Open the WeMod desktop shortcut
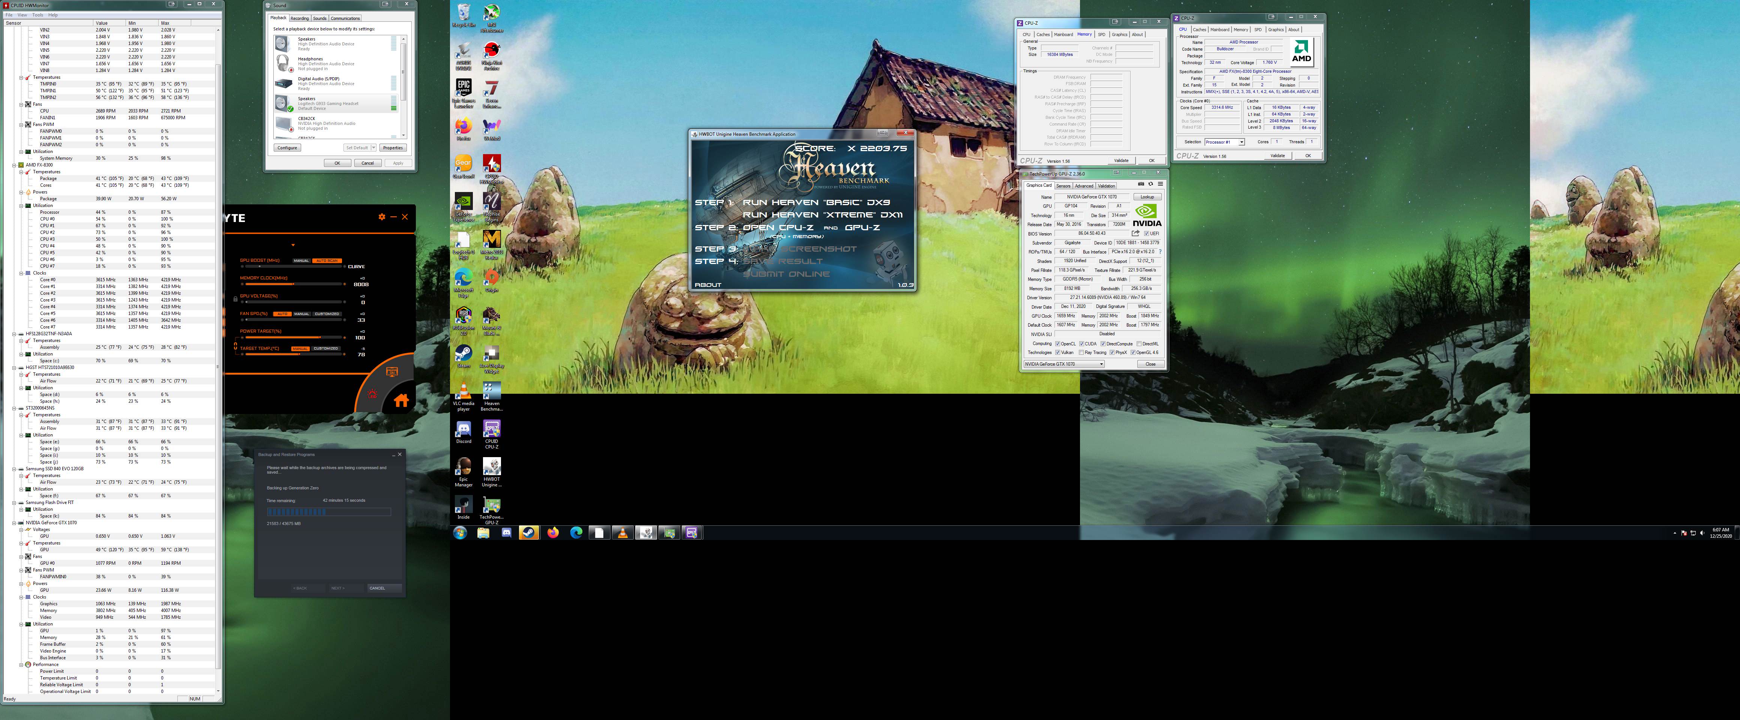 (491, 129)
